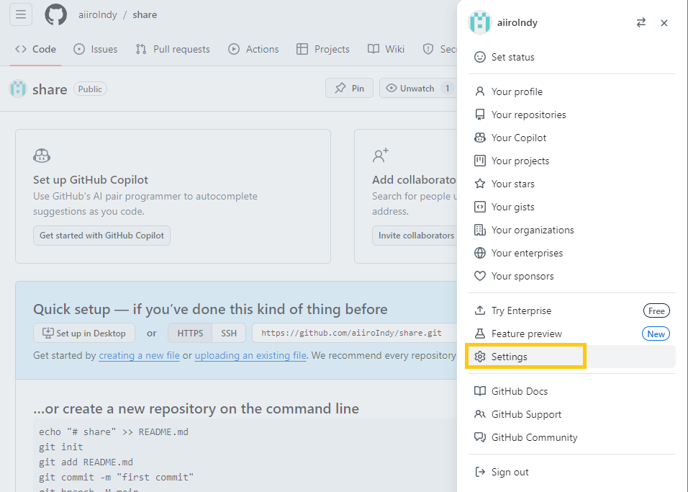Click the Your stars star icon
This screenshot has width=688, height=492.
(x=480, y=184)
